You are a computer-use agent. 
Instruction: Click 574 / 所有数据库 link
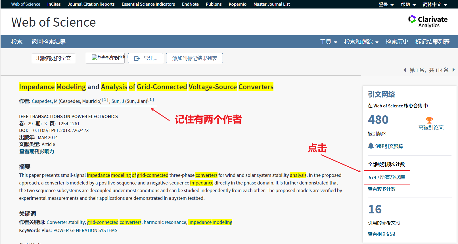pos(387,177)
